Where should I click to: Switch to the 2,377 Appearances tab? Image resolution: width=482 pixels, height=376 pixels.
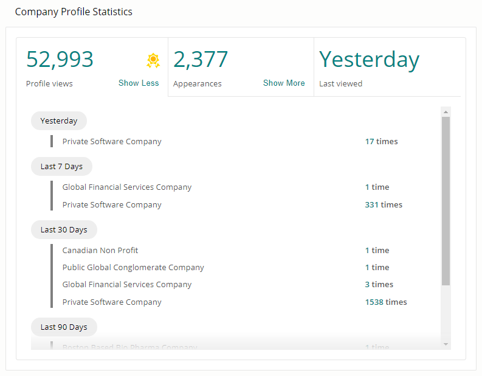point(201,60)
